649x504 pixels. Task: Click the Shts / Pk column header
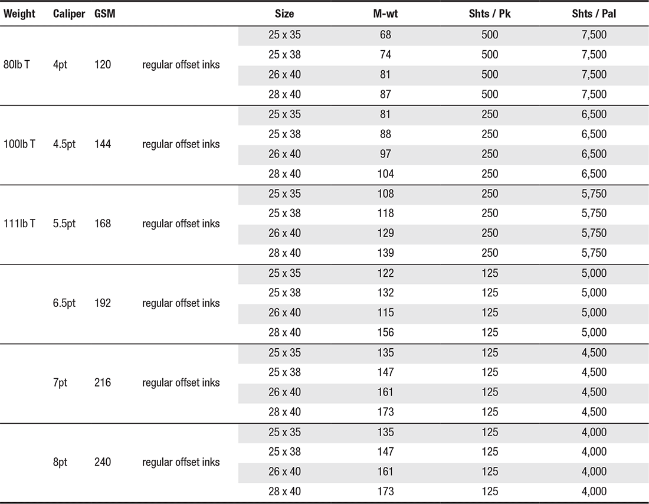pos(490,14)
